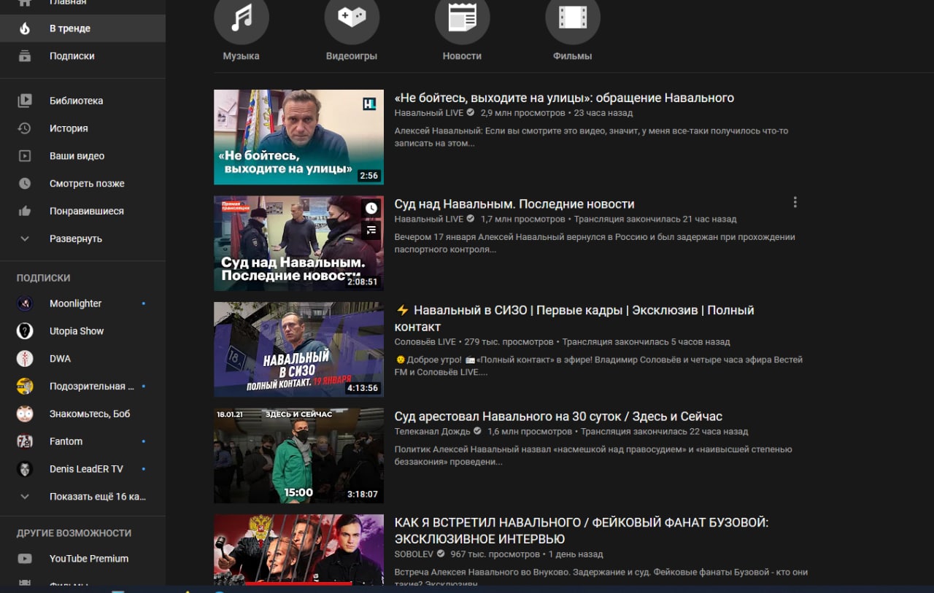The width and height of the screenshot is (934, 593).
Task: Open the Movies (Фильмы) category icon
Action: pos(573,17)
